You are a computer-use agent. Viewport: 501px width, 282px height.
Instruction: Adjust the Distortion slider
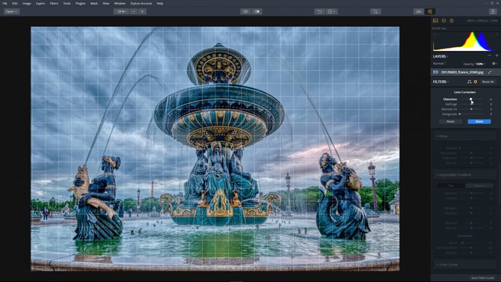tap(471, 99)
